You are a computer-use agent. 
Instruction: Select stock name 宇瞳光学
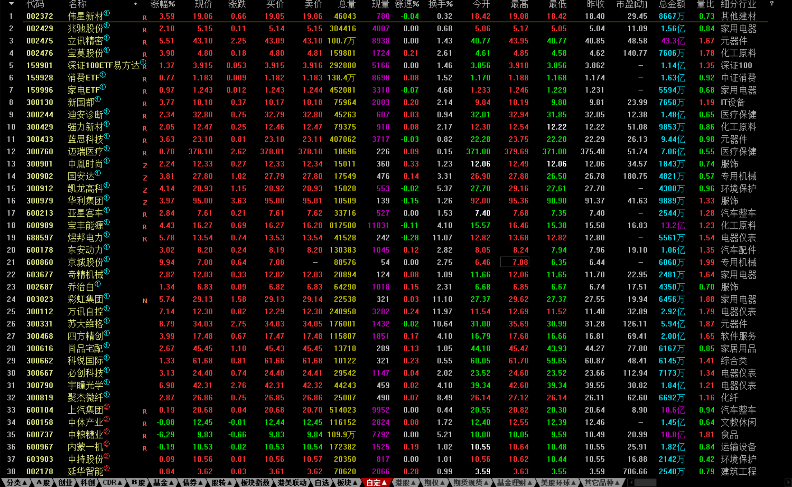85,386
